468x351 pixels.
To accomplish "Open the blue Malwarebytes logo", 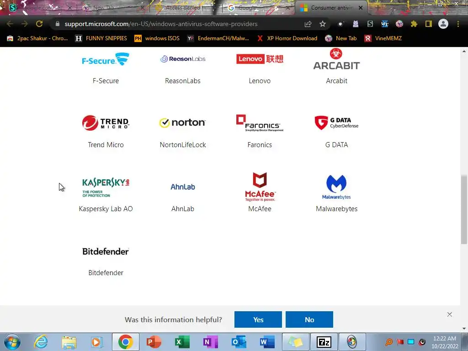I will tap(336, 187).
